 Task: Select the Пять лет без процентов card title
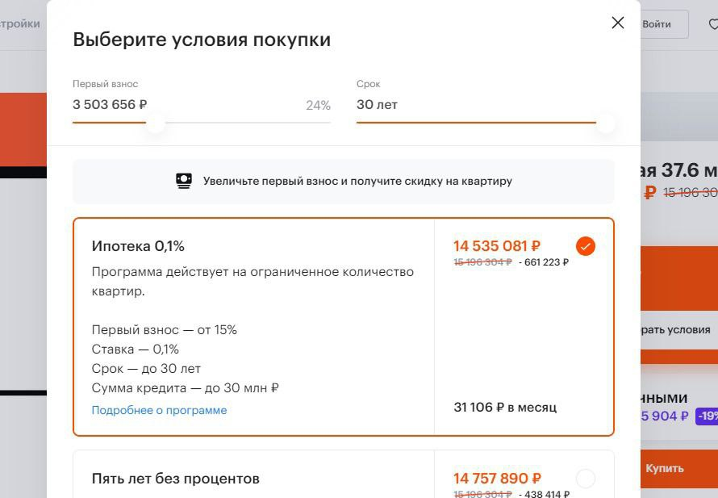176,479
